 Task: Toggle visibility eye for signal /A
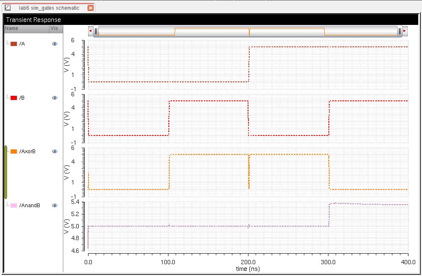(54, 43)
